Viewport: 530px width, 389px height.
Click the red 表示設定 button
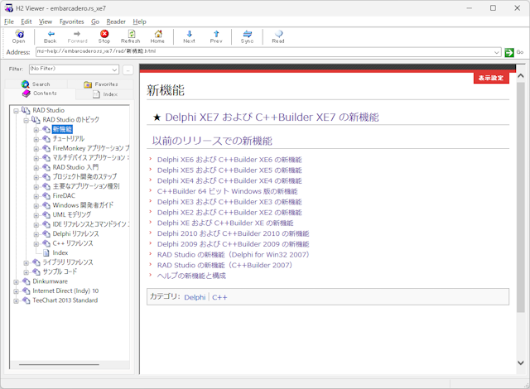pos(491,78)
